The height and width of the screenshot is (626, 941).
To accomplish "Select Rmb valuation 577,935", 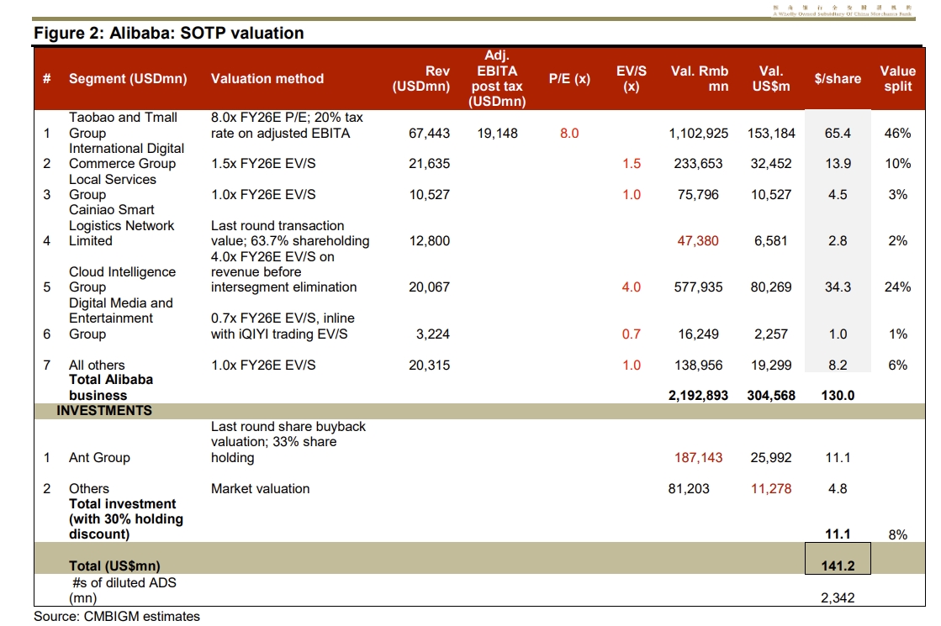I will (699, 287).
